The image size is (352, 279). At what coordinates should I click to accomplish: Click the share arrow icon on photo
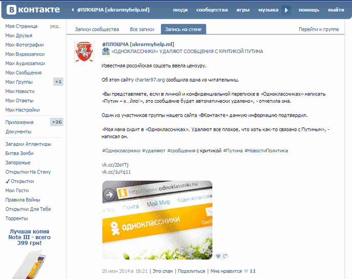click(225, 256)
